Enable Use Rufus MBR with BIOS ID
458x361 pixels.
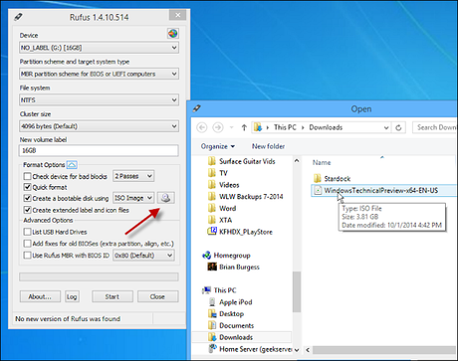[28, 256]
